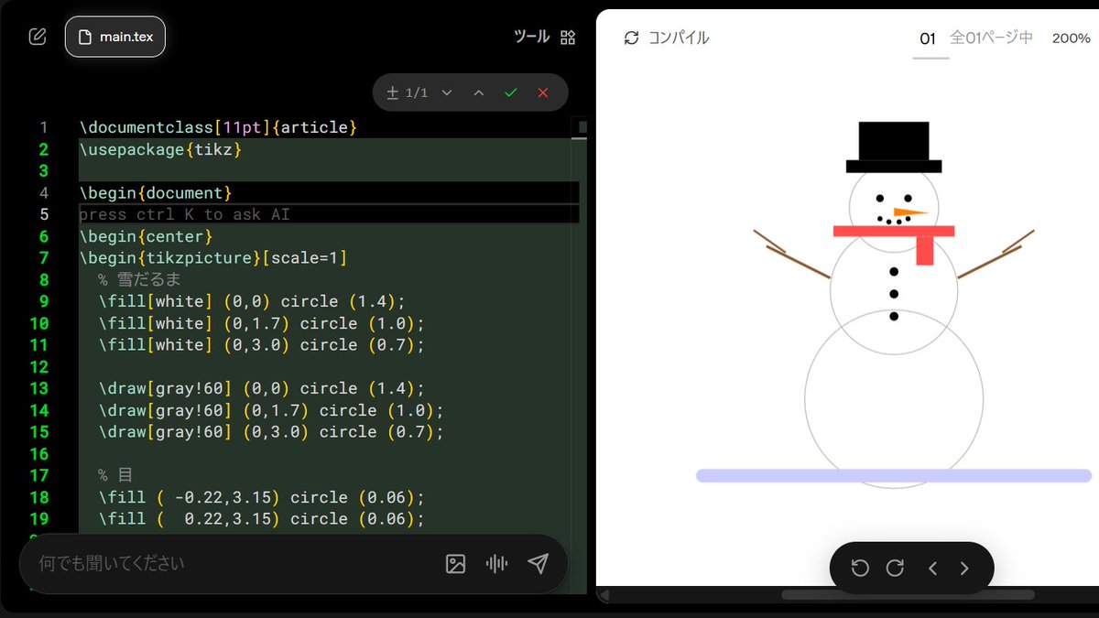Send message with paper plane icon
The width and height of the screenshot is (1099, 618).
point(539,564)
